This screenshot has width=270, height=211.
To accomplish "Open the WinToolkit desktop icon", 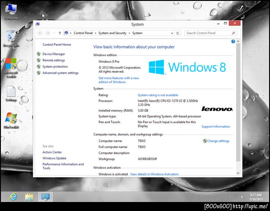I will [x=11, y=121].
